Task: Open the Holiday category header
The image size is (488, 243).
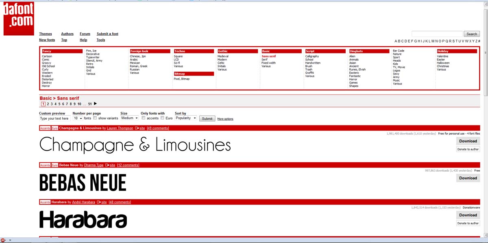Action: coord(457,51)
